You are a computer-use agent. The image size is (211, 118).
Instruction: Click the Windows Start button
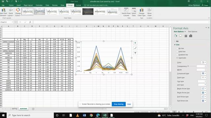(x=3, y=115)
